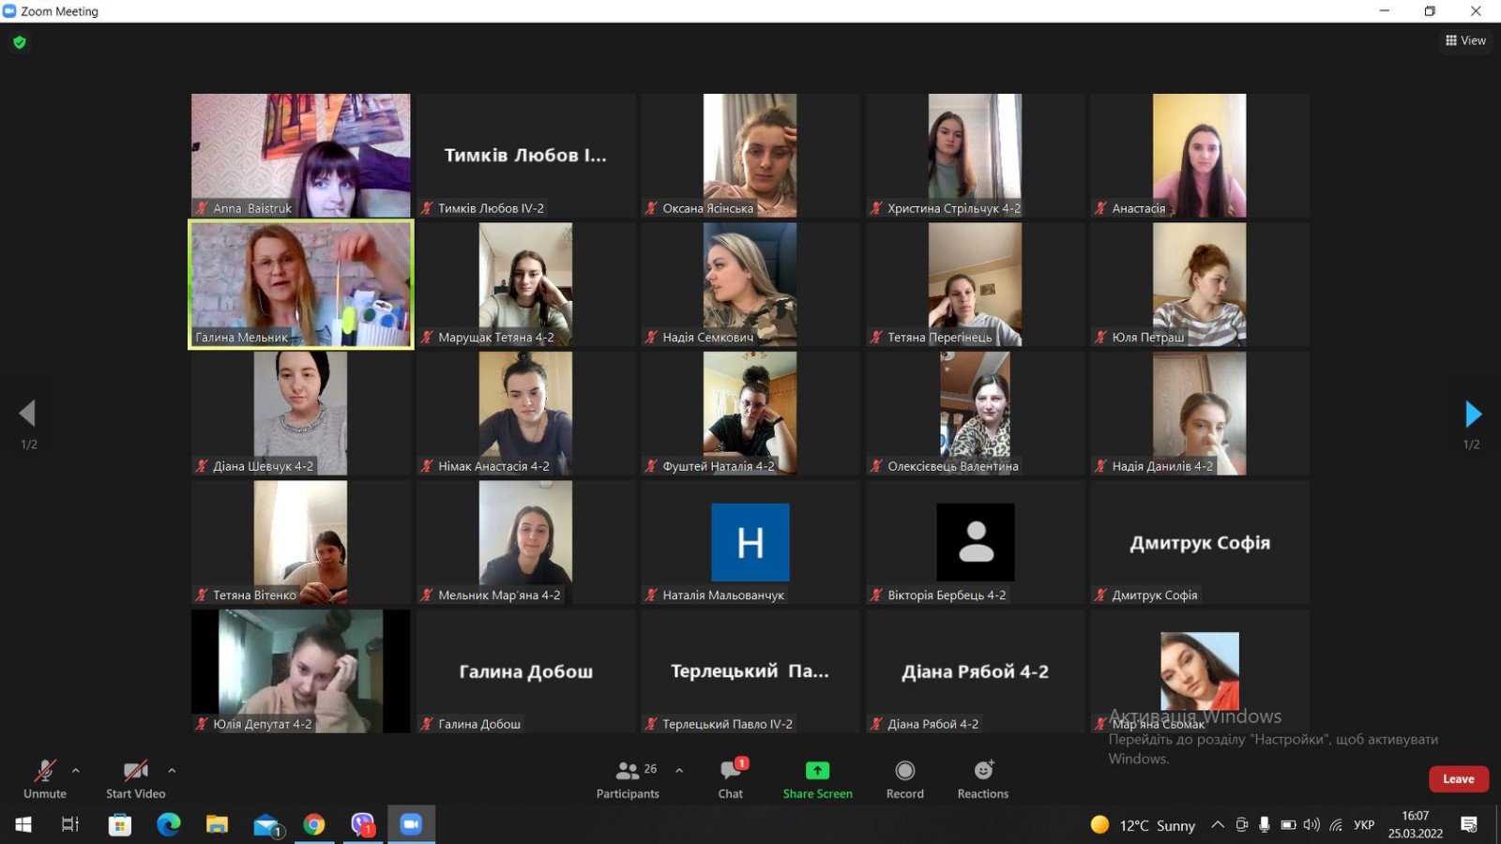1501x844 pixels.
Task: Click the green encryption shield icon
Action: click(20, 42)
